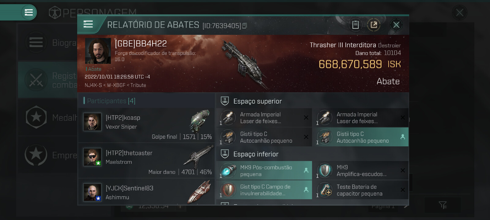Share the kill report externally
This screenshot has height=220, width=490.
(x=374, y=25)
